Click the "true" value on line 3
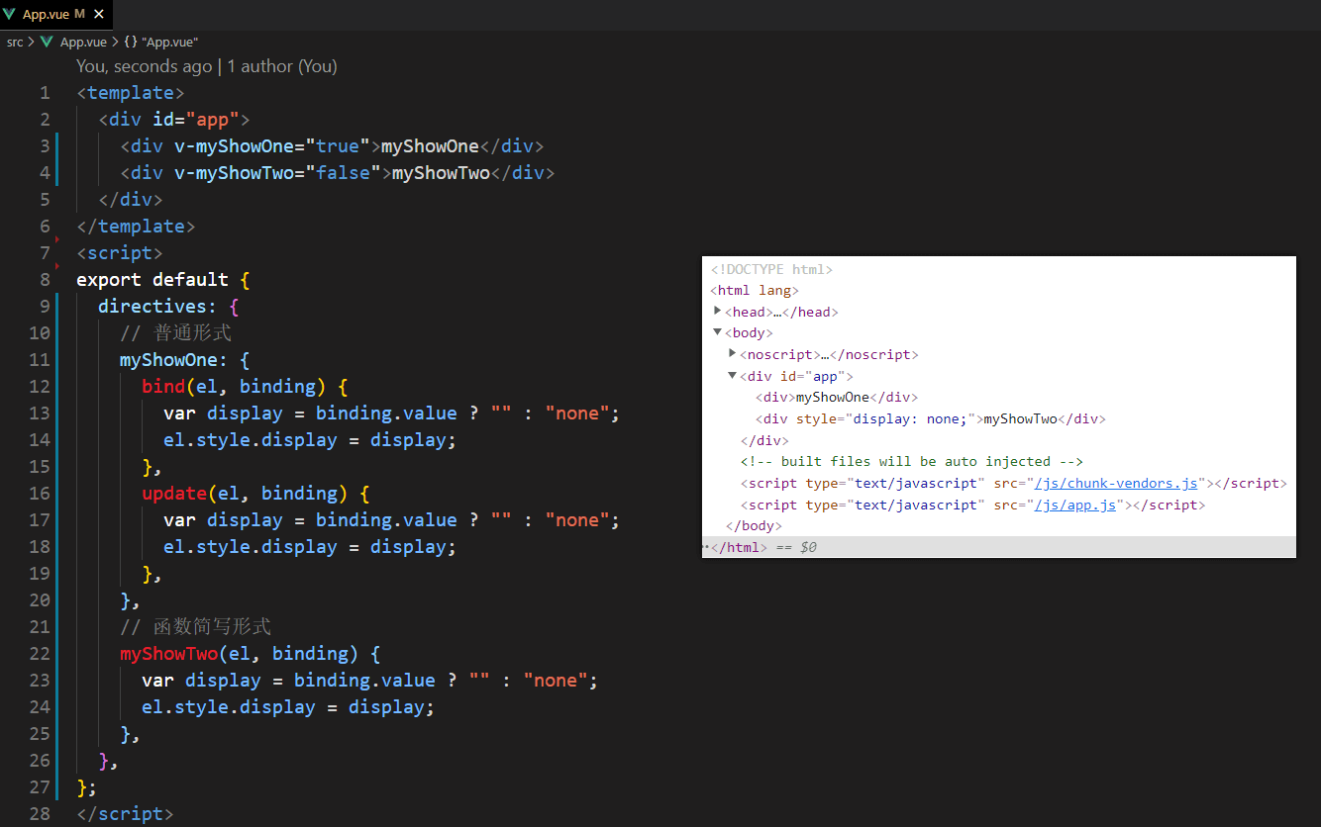The height and width of the screenshot is (827, 1321). click(338, 146)
